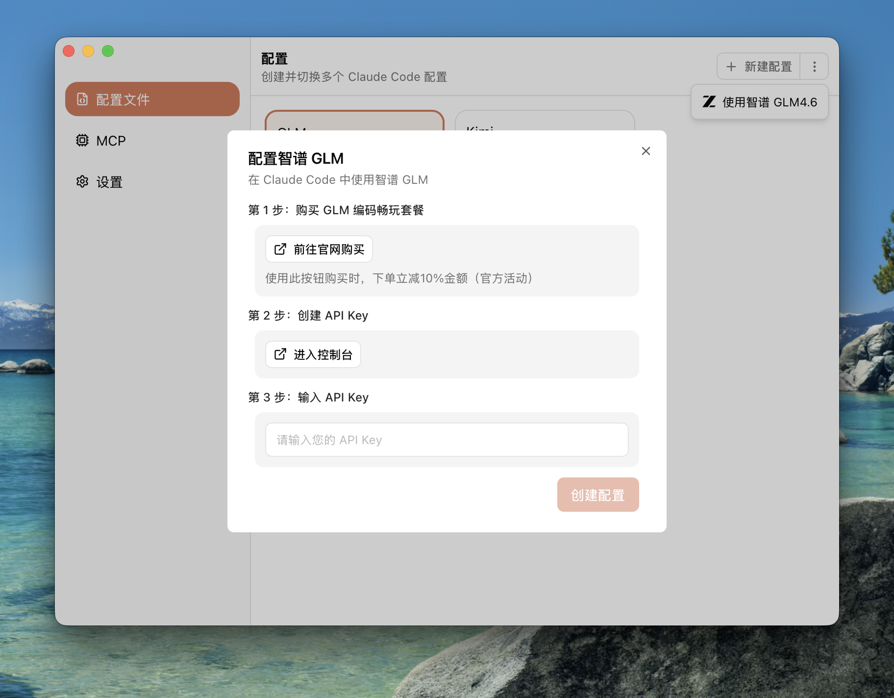Viewport: 894px width, 698px height.
Task: Select the Kimi configuration card
Action: pos(545,121)
